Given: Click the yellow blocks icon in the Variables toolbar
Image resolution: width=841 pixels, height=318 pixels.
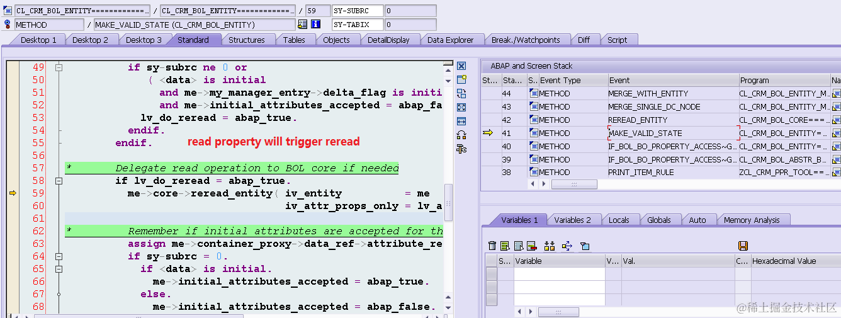Looking at the screenshot, I should (x=550, y=246).
